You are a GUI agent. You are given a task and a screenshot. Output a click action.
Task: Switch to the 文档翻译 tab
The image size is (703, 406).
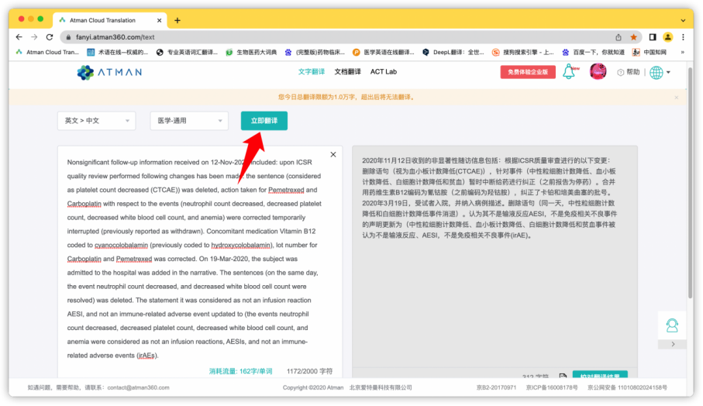coord(347,72)
